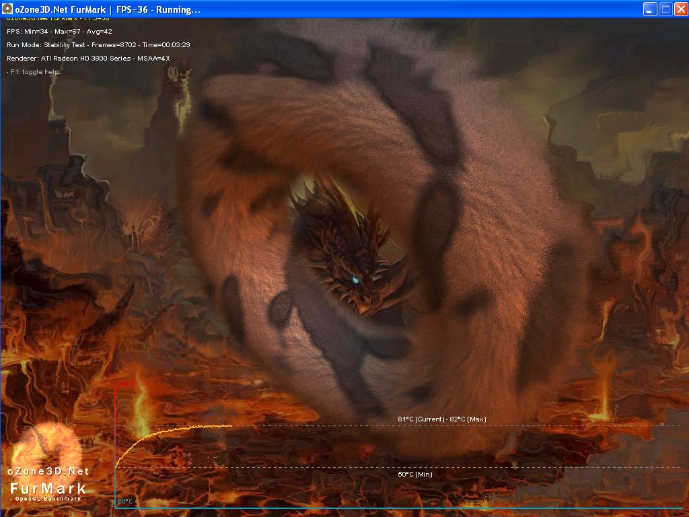Click the window title bar text
The width and height of the screenshot is (689, 517).
(108, 9)
